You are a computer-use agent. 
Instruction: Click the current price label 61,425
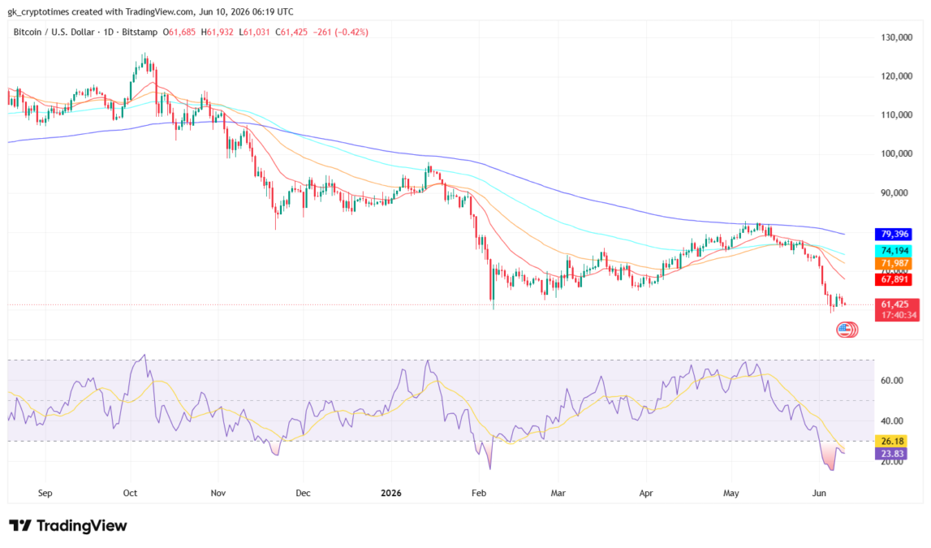pyautogui.click(x=896, y=304)
